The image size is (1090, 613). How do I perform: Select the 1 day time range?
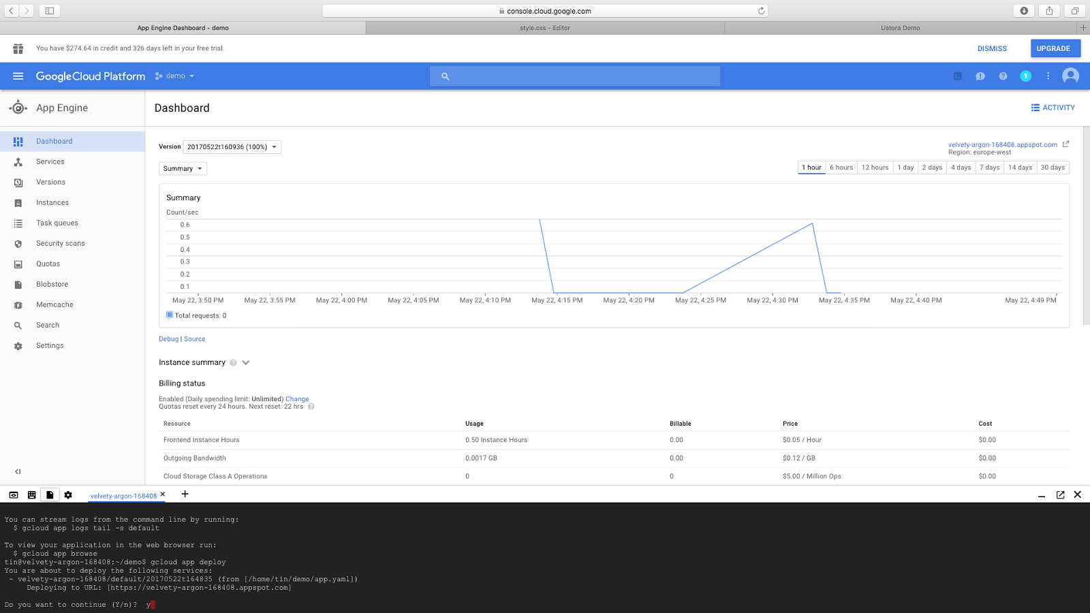coord(905,168)
